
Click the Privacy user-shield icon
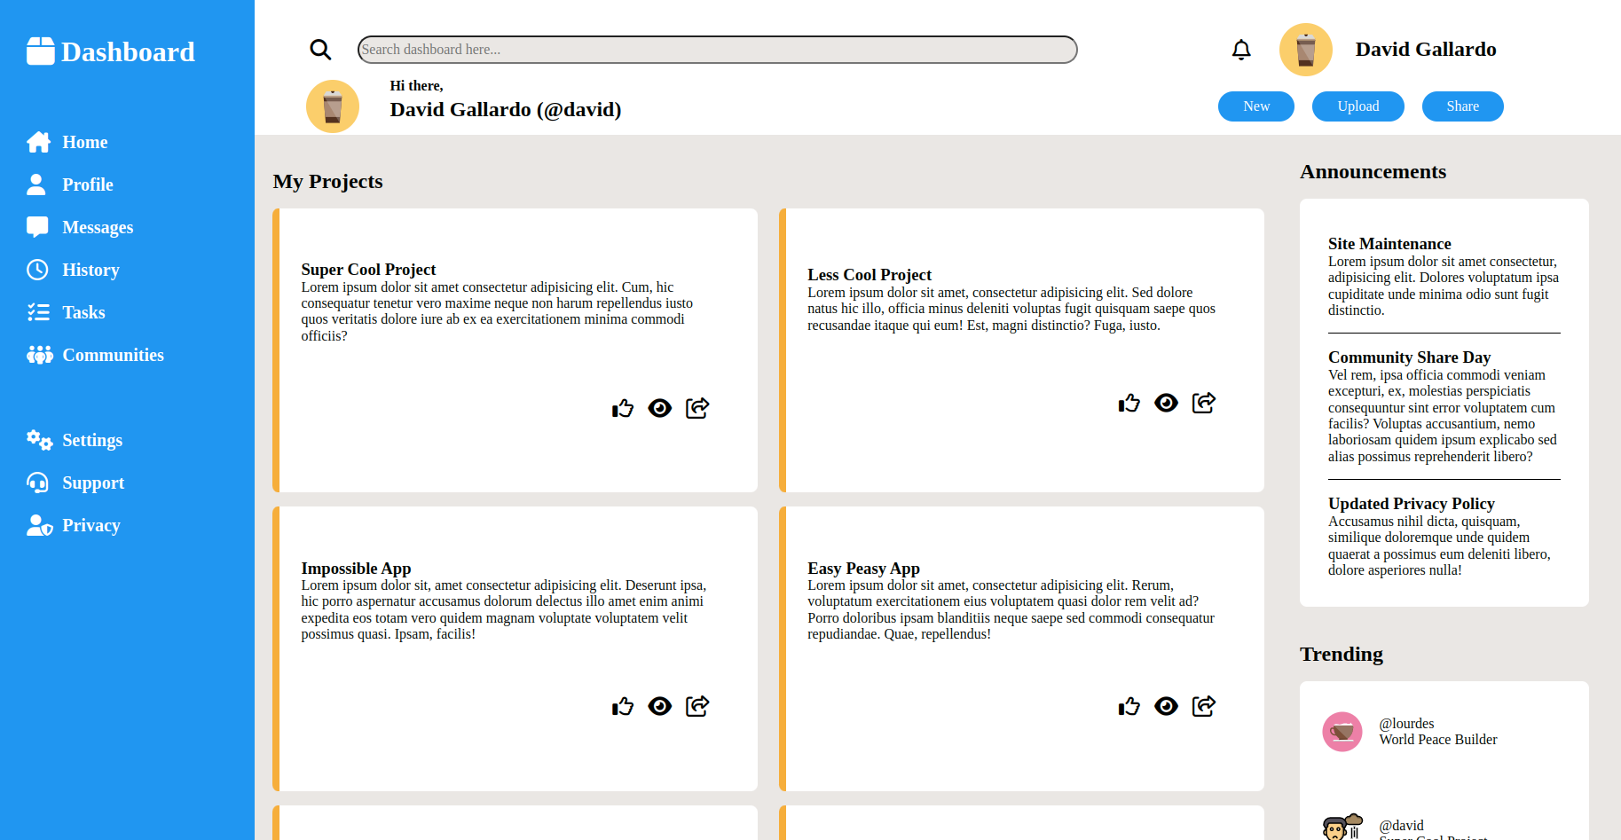click(39, 525)
